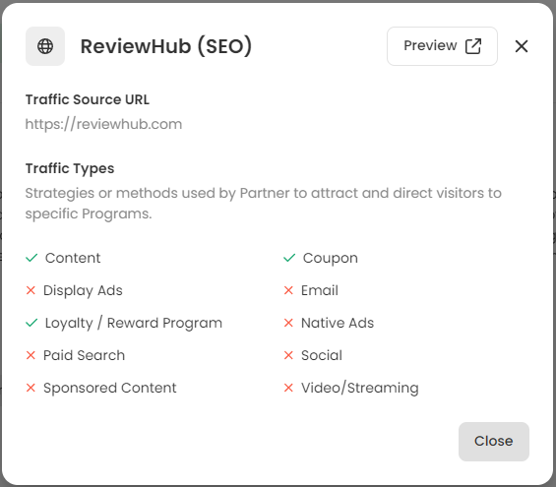Screen dimensions: 556x487
Task: Click the Traffic Types heading
Action: pos(70,168)
